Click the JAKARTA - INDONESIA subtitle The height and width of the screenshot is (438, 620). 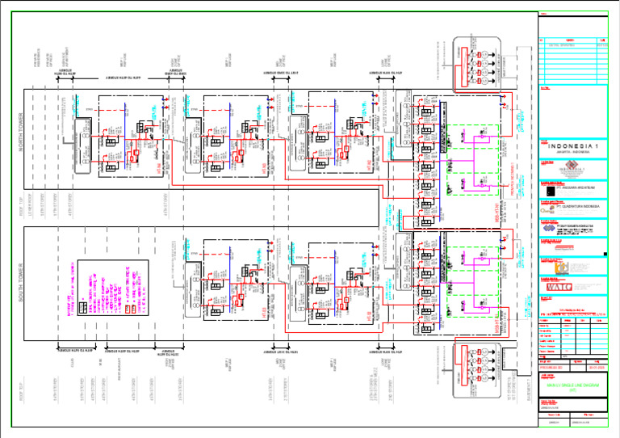[x=573, y=152]
